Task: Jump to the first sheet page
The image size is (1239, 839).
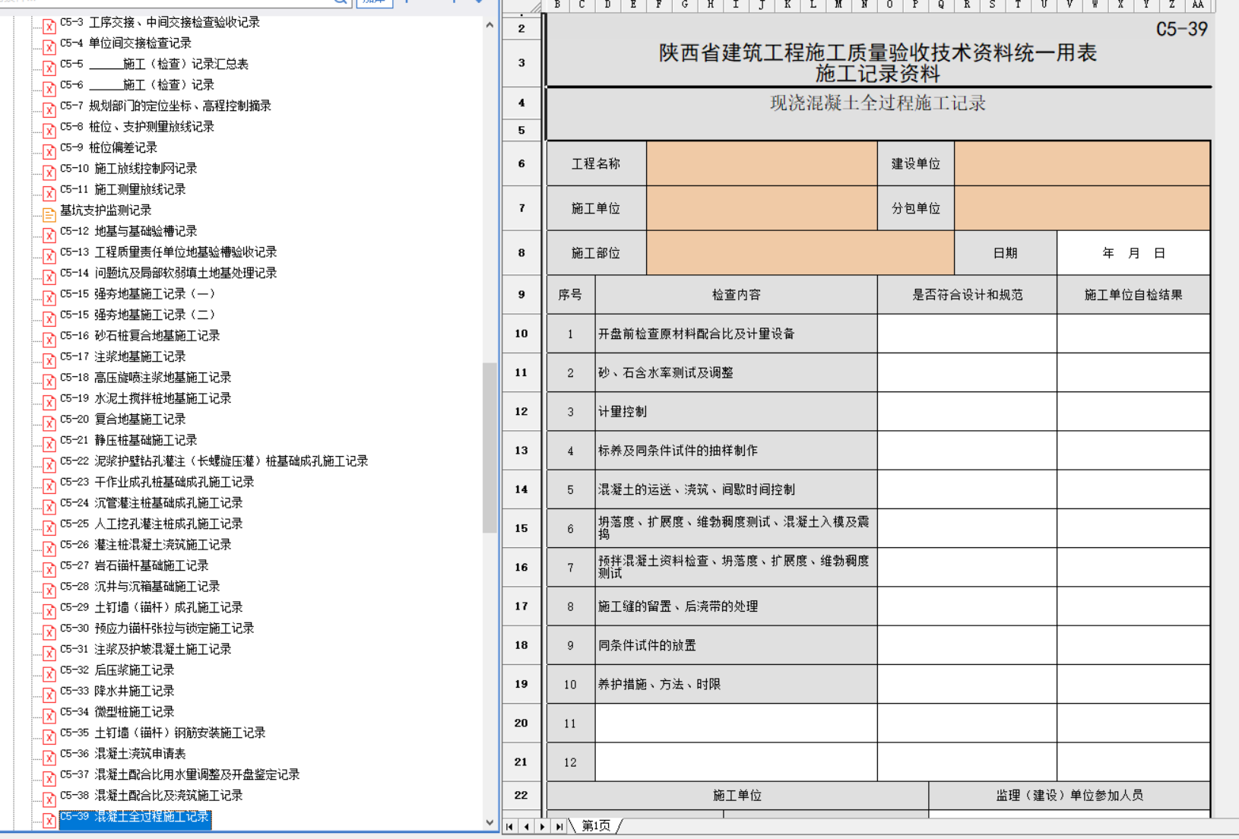Action: pyautogui.click(x=510, y=826)
